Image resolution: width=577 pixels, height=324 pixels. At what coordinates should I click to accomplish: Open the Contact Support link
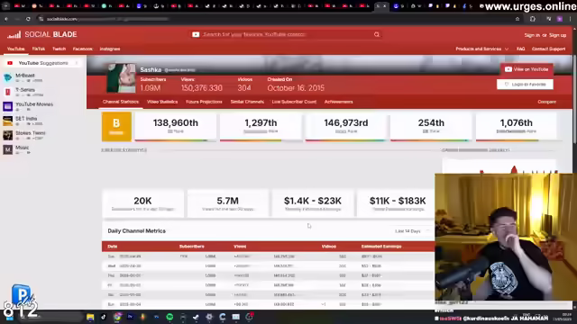(x=548, y=49)
